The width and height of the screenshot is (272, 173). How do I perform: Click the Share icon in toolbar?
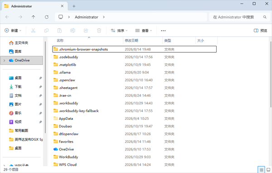[x=86, y=30]
